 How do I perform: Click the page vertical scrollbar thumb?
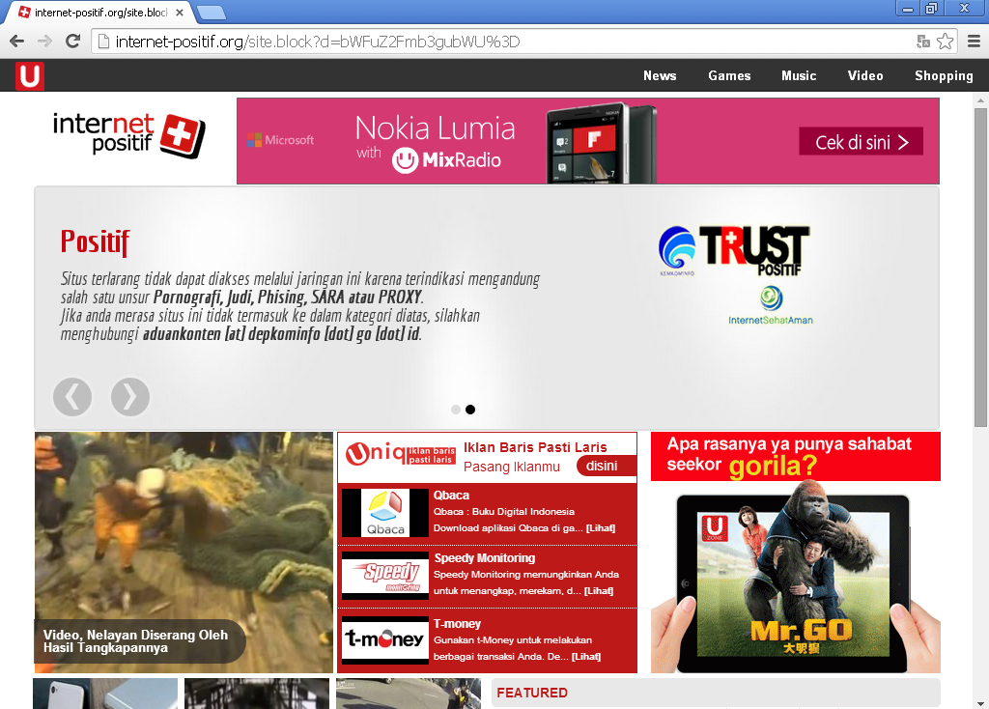pos(980,267)
